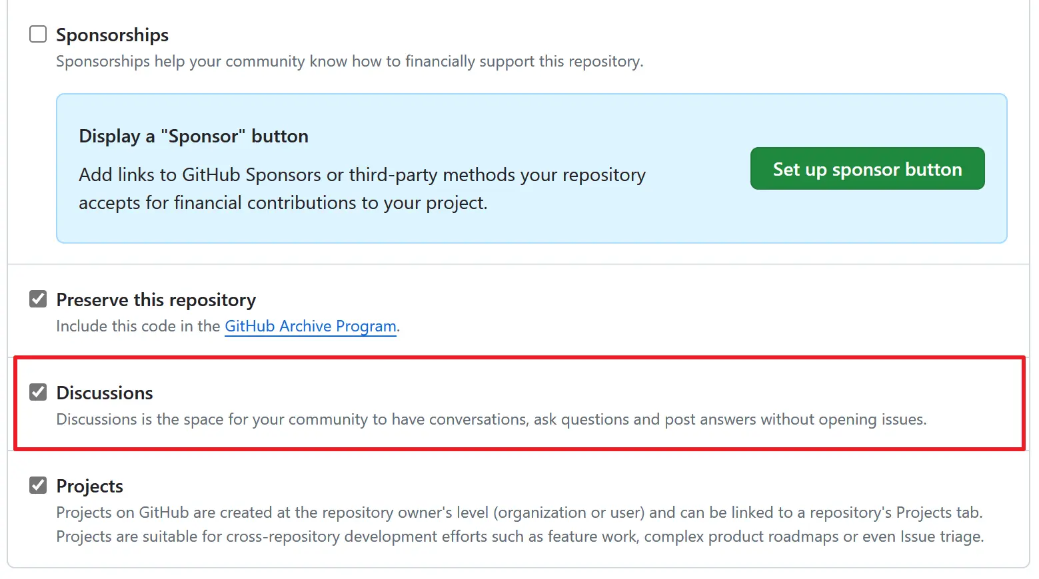
Task: Click the "Add links to GitHub Sponsors" line
Action: pos(362,175)
